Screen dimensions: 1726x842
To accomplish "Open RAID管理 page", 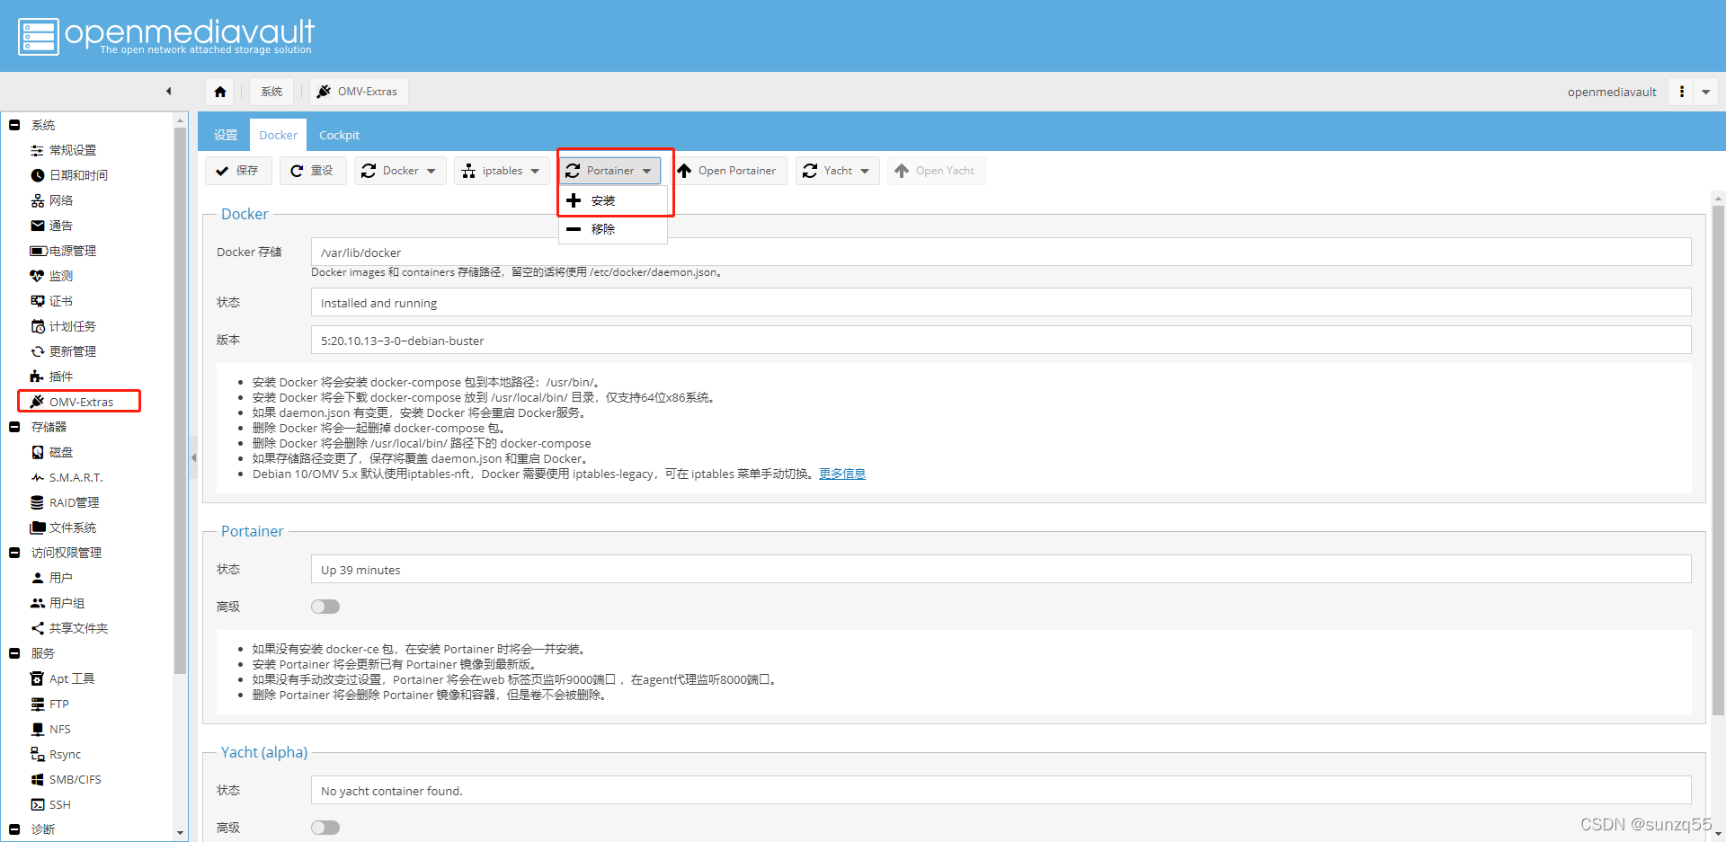I will 74,502.
